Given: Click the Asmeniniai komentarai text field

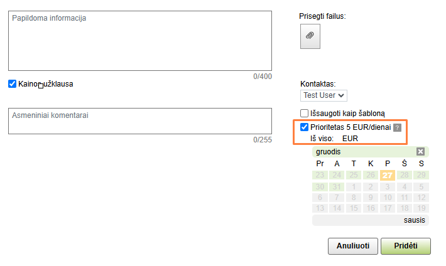Looking at the screenshot, I should (140, 121).
